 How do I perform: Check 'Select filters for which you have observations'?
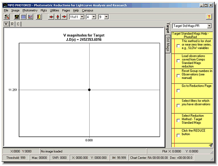coord(178,106)
